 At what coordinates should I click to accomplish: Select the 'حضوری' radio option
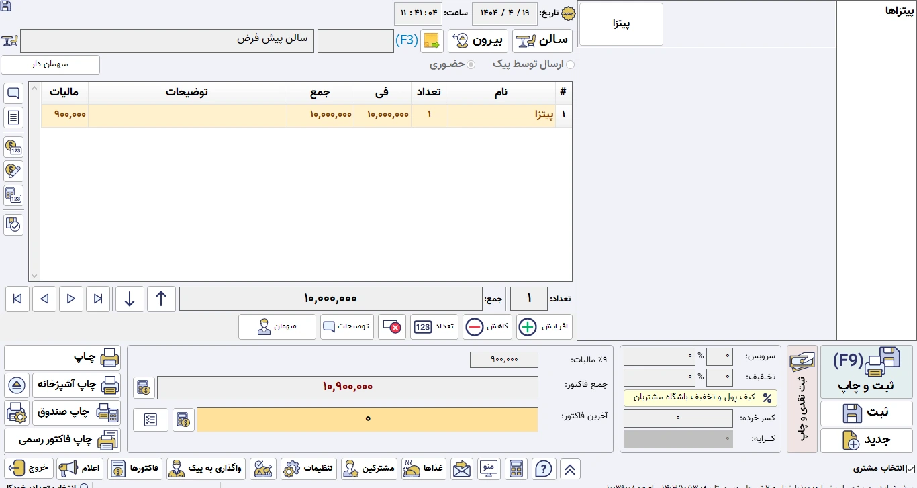pos(471,65)
